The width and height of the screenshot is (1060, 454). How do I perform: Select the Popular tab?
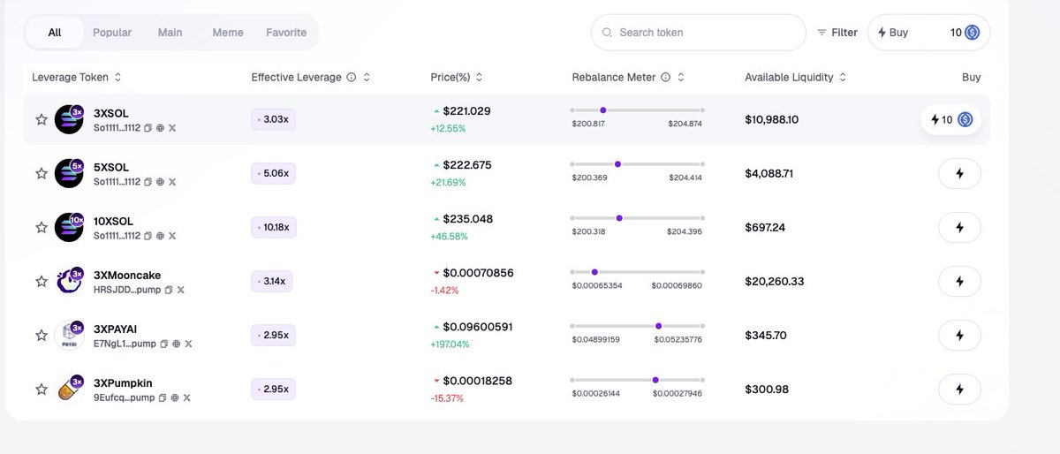click(112, 33)
